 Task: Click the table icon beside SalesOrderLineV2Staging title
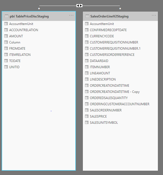(x=87, y=16)
